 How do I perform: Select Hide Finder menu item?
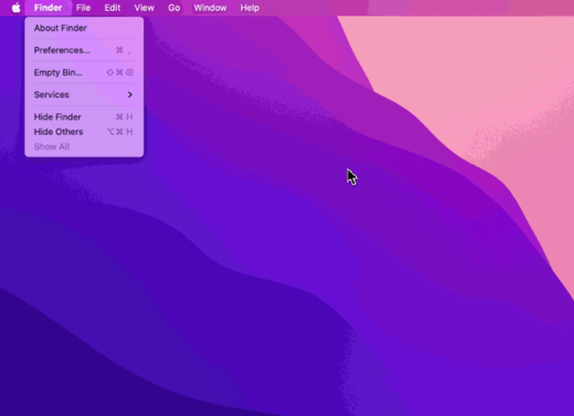85,117
